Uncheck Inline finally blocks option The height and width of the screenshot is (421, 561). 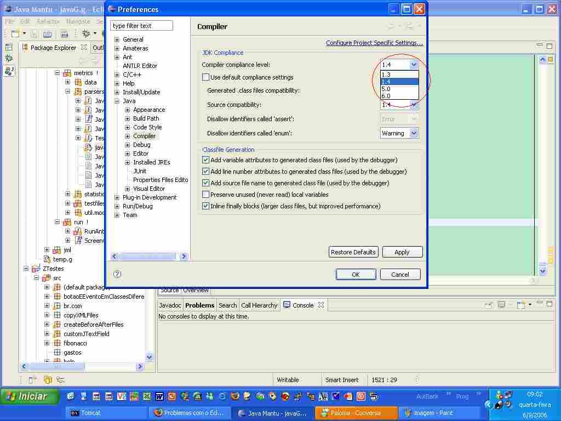pyautogui.click(x=206, y=206)
